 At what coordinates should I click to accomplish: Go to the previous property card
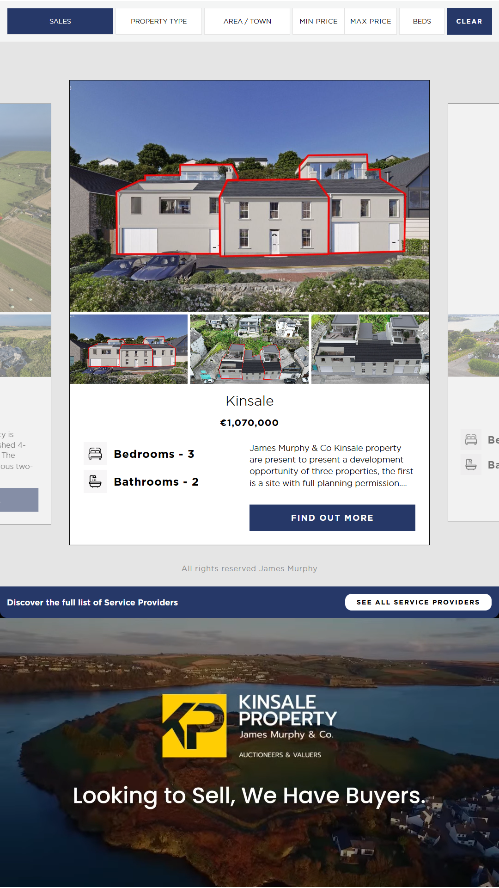pyautogui.click(x=25, y=314)
